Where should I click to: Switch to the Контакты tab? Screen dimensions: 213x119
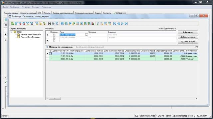pyautogui.click(x=107, y=13)
